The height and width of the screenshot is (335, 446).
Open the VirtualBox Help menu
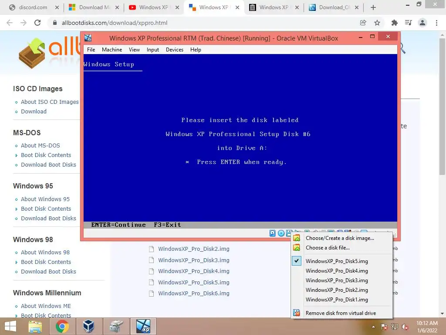coord(196,50)
